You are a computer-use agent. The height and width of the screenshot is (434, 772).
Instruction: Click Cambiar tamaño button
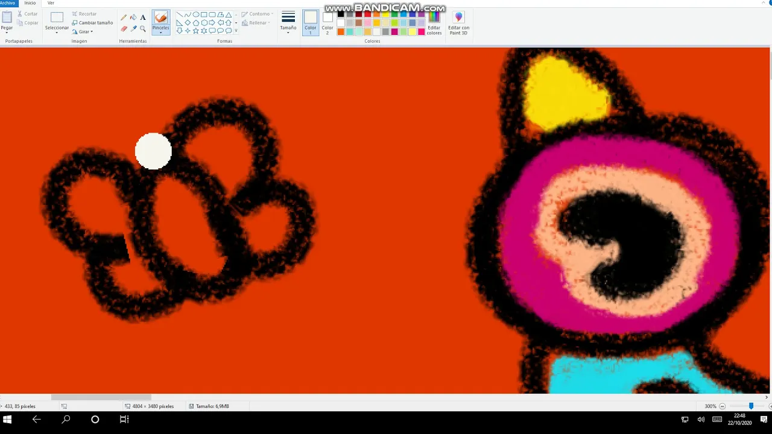pos(92,23)
